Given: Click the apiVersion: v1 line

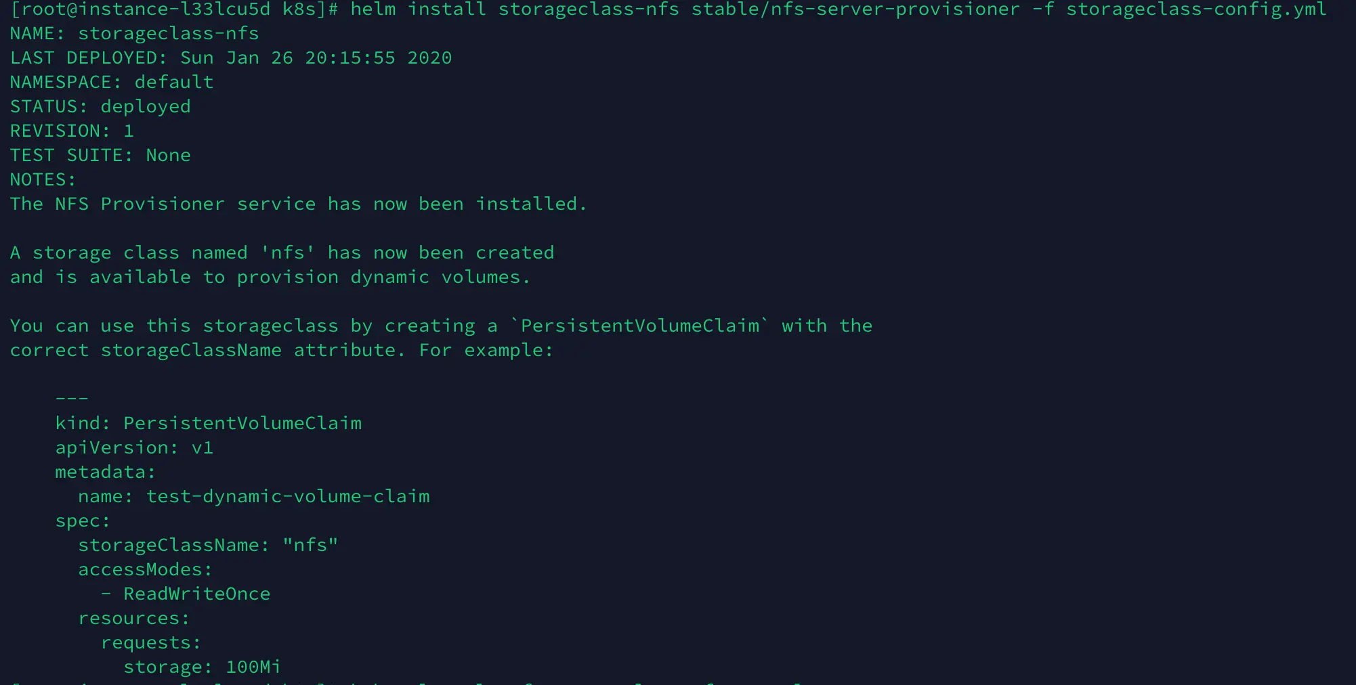Looking at the screenshot, I should (134, 447).
